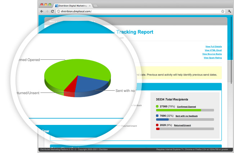Image resolution: width=234 pixels, height=153 pixels.
Task: Click the Confirmed Opened link
Action: (186, 107)
